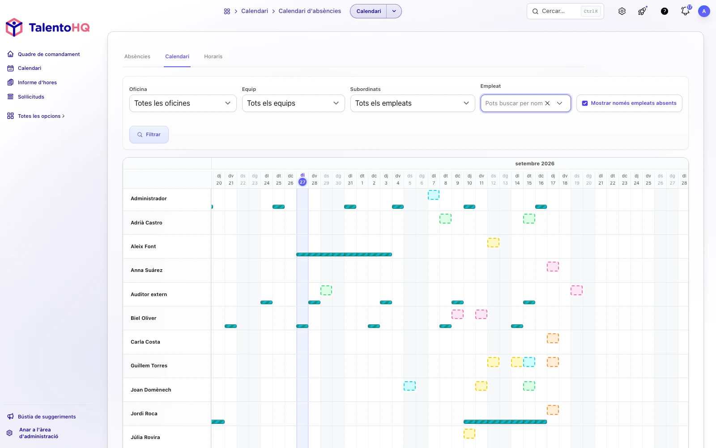Click the Empleat name search input
716x448 pixels.
(x=514, y=103)
